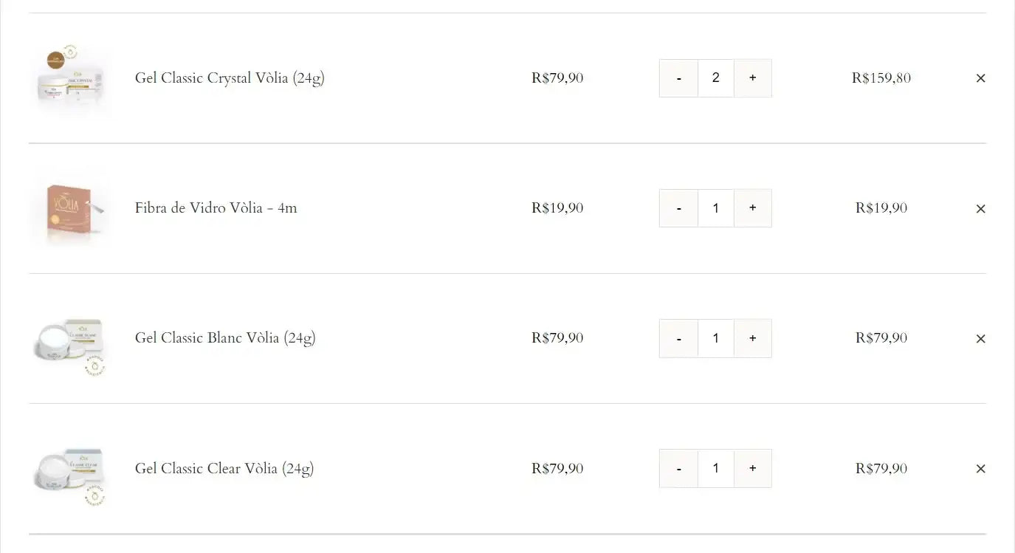This screenshot has height=553, width=1015.
Task: Open Gel Classic Crystal Vòlia (24g) product link
Action: pos(230,78)
